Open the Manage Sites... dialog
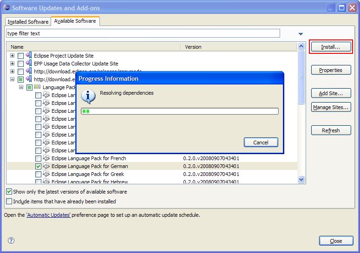The height and width of the screenshot is (253, 360). (331, 107)
